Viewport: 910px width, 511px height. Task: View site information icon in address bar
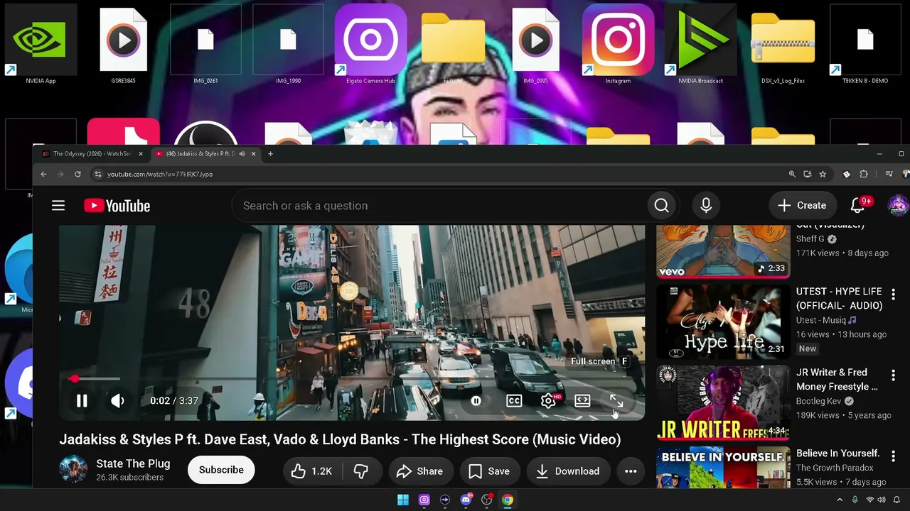[x=98, y=174]
